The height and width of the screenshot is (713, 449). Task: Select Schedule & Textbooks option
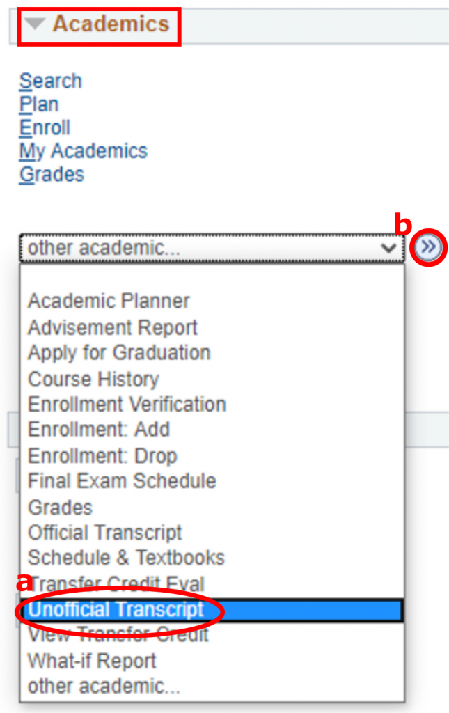126,558
